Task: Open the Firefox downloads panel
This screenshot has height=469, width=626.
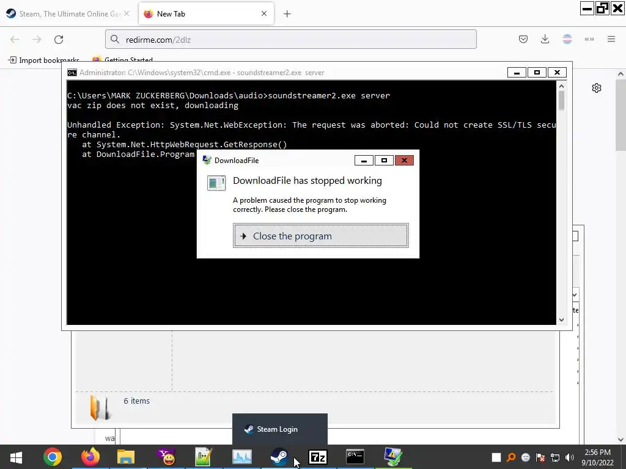Action: (x=545, y=39)
